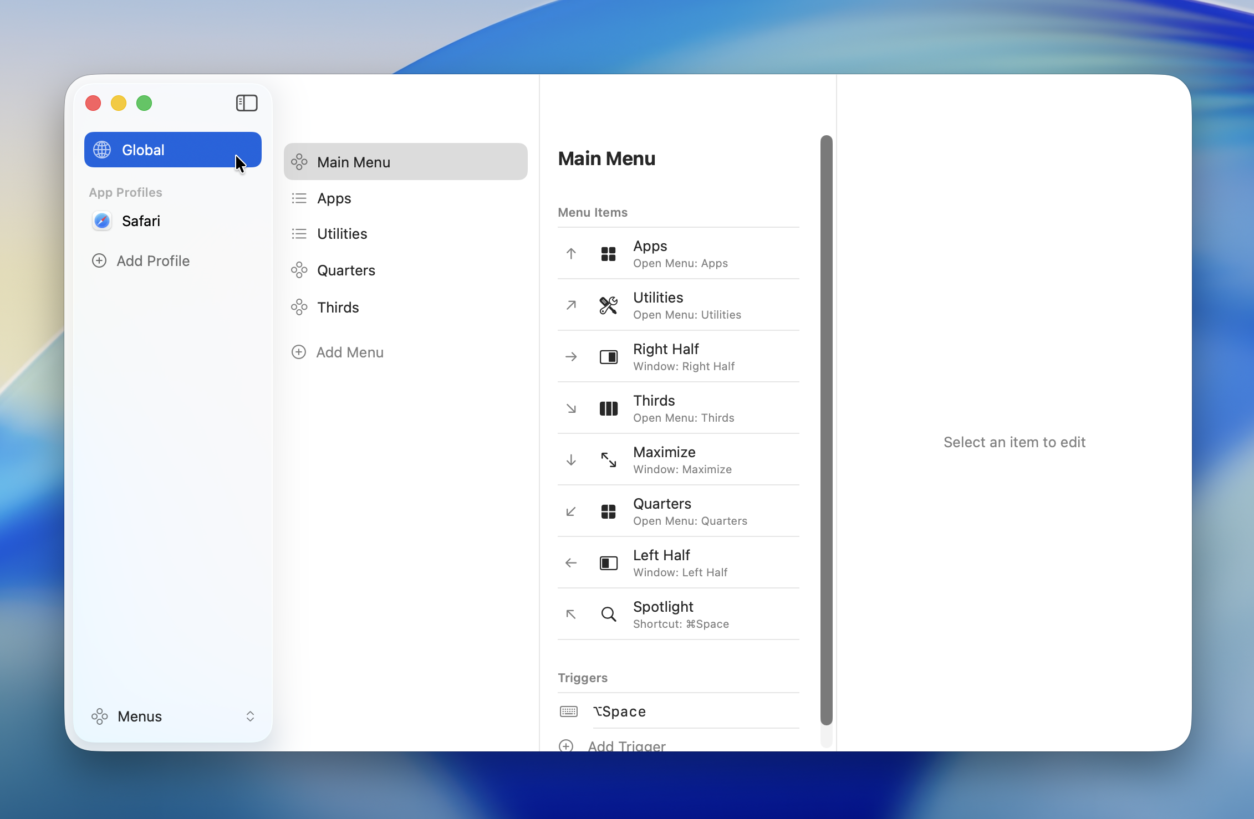Click the Menus icon in the sidebar footer

[100, 716]
